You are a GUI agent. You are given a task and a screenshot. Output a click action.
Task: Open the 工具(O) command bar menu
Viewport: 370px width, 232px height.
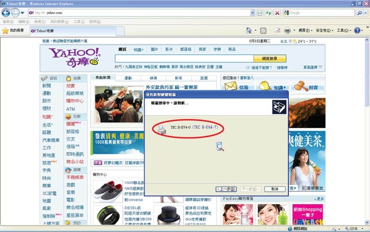point(344,31)
